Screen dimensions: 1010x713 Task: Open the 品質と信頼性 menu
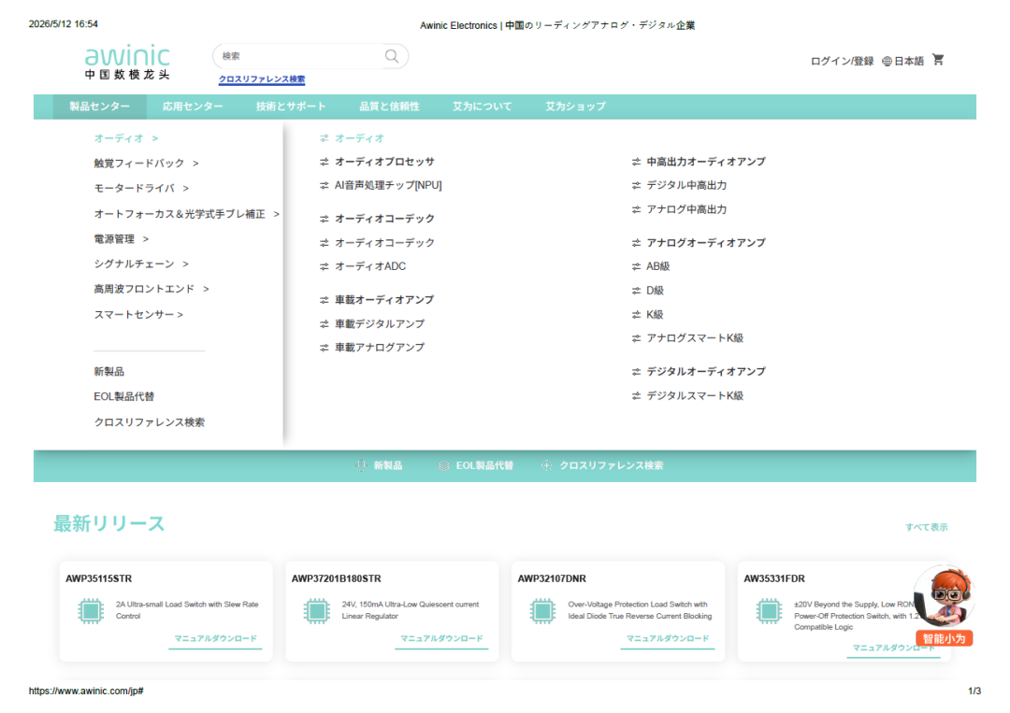pos(389,107)
